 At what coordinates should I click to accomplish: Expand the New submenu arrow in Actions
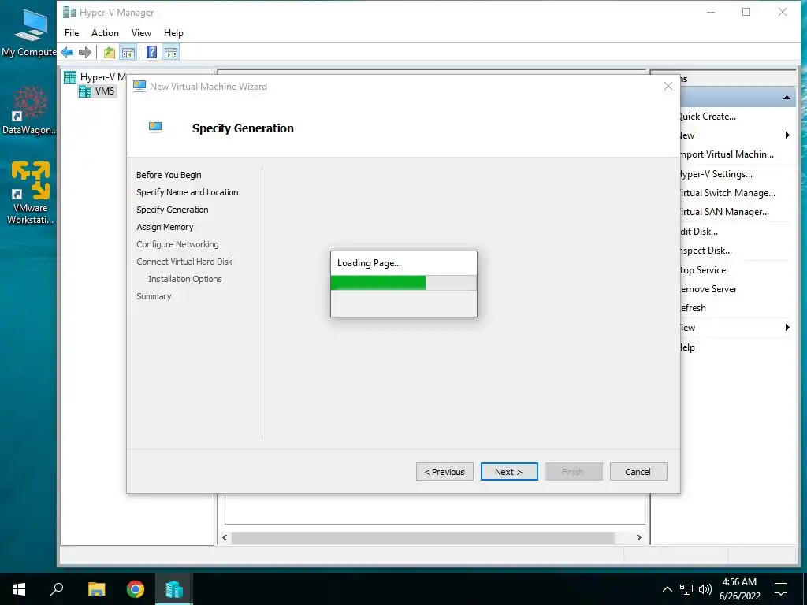(x=787, y=135)
